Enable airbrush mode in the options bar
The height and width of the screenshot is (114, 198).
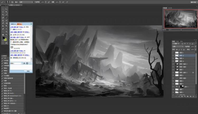point(63,2)
